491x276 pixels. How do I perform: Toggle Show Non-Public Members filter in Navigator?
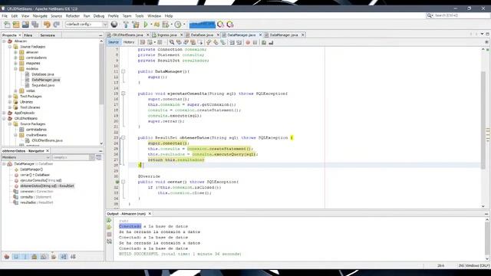[x=35, y=257]
